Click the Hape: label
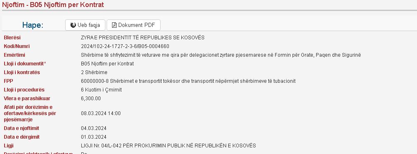 coord(33,25)
